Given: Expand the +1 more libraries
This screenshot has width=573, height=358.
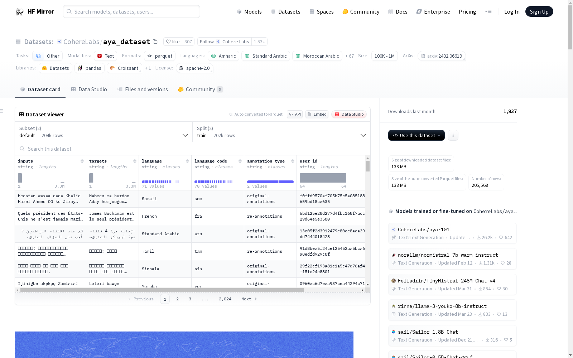Looking at the screenshot, I should (148, 68).
